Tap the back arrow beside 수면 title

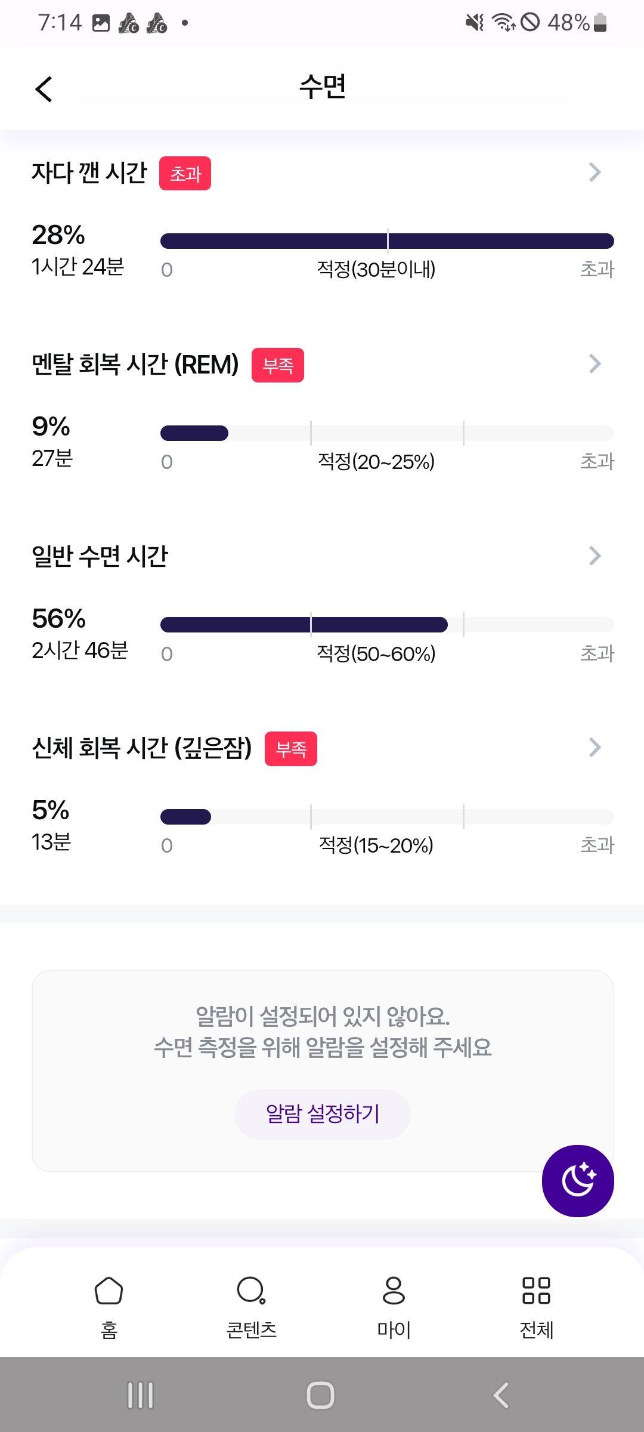tap(44, 89)
